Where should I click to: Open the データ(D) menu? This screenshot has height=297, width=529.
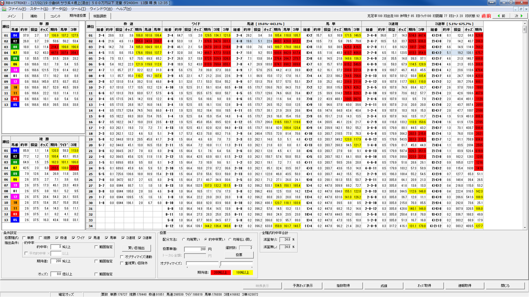[60, 9]
